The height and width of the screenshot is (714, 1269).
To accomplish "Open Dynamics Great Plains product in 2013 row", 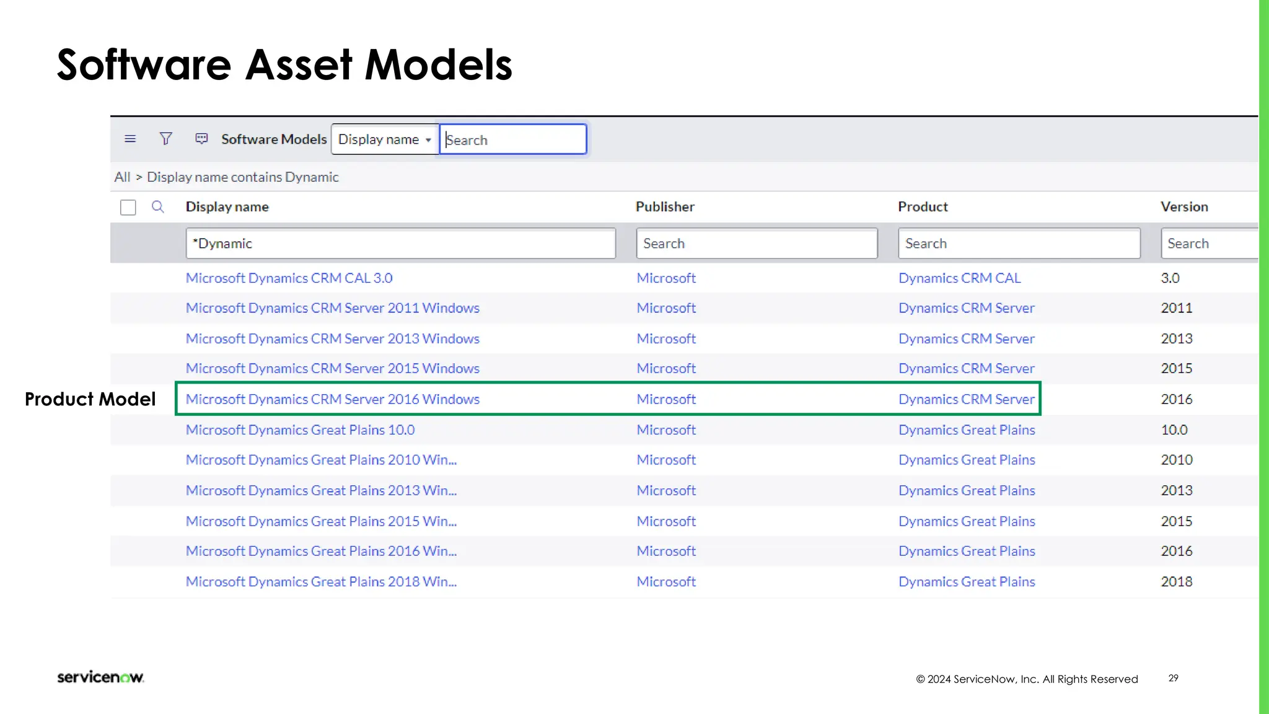I will tap(967, 491).
